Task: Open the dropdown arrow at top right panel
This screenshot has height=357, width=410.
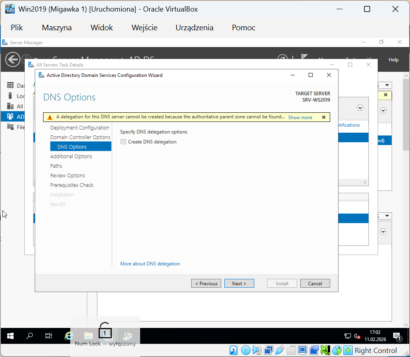Action: coord(387,85)
